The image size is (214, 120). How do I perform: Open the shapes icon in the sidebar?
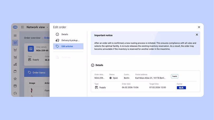click(x=15, y=64)
